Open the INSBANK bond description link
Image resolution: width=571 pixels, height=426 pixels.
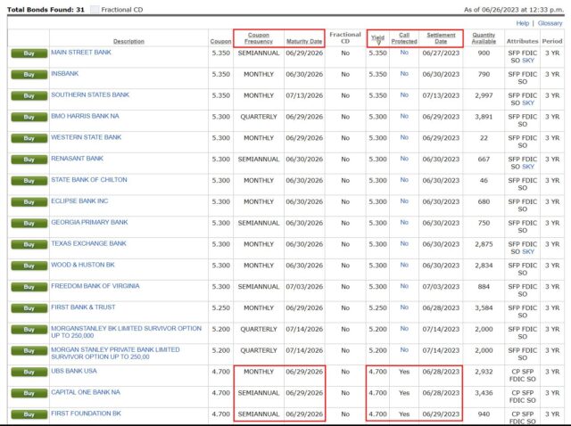(65, 73)
